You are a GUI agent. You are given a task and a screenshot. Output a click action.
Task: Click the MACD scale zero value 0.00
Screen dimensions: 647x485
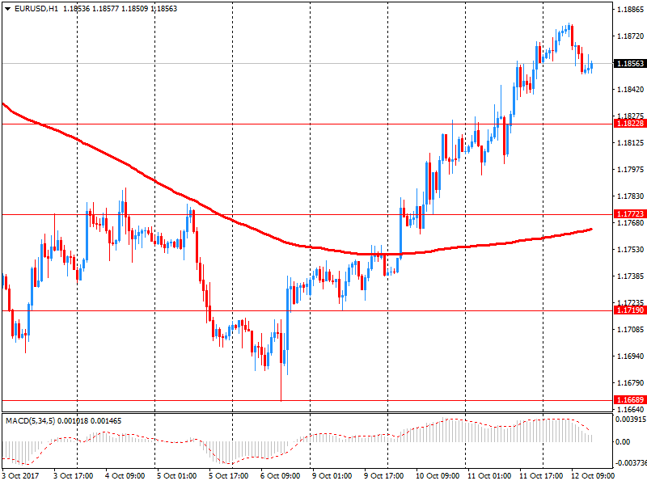pyautogui.click(x=623, y=441)
